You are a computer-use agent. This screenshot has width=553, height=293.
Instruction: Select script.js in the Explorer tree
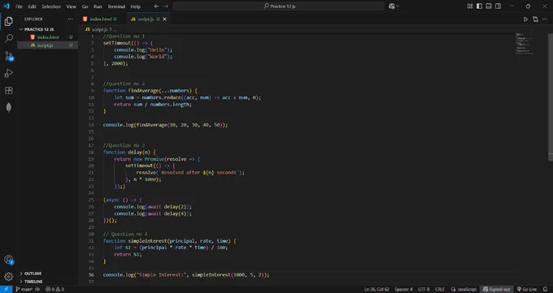click(45, 45)
